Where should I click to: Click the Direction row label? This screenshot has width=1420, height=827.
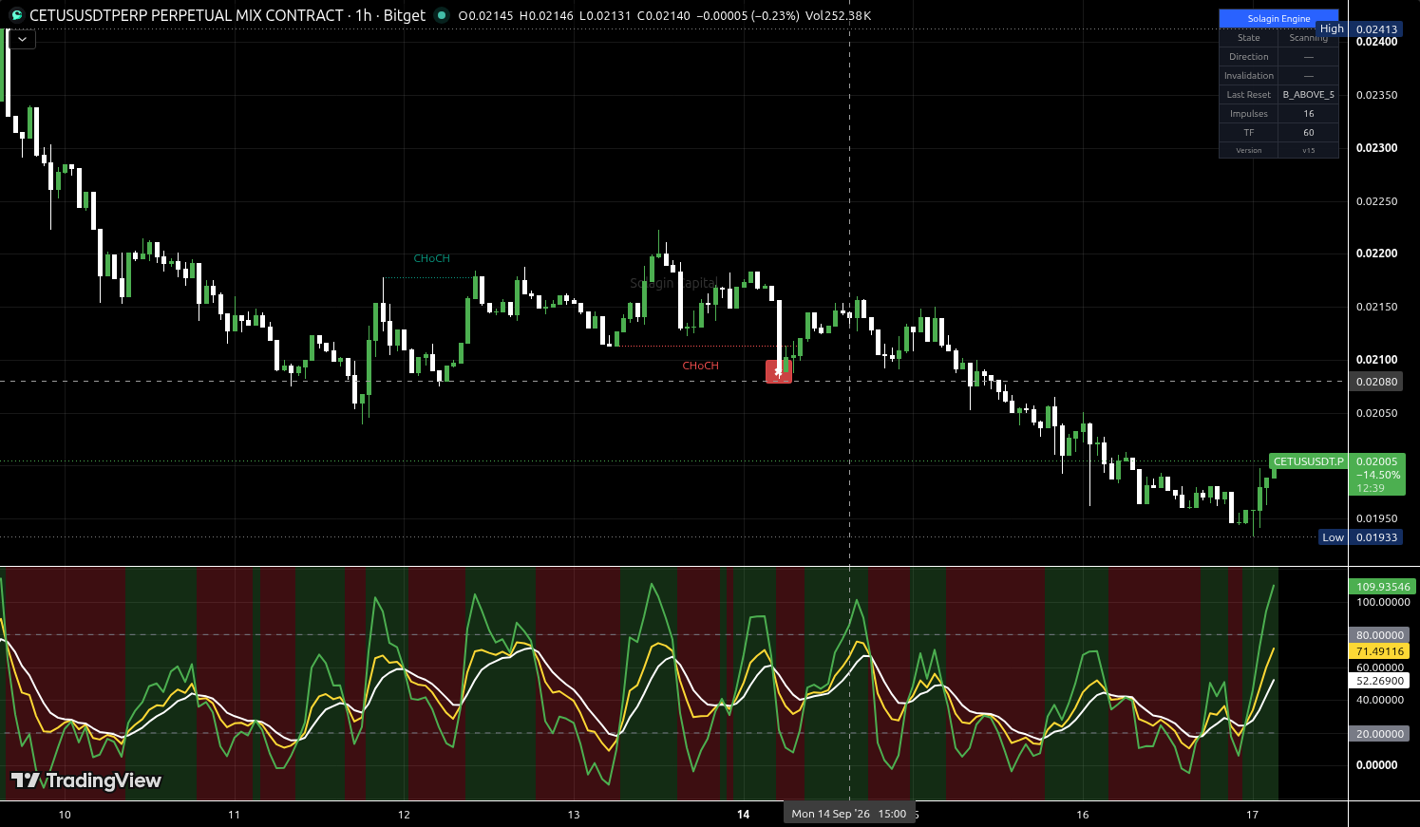[x=1248, y=56]
